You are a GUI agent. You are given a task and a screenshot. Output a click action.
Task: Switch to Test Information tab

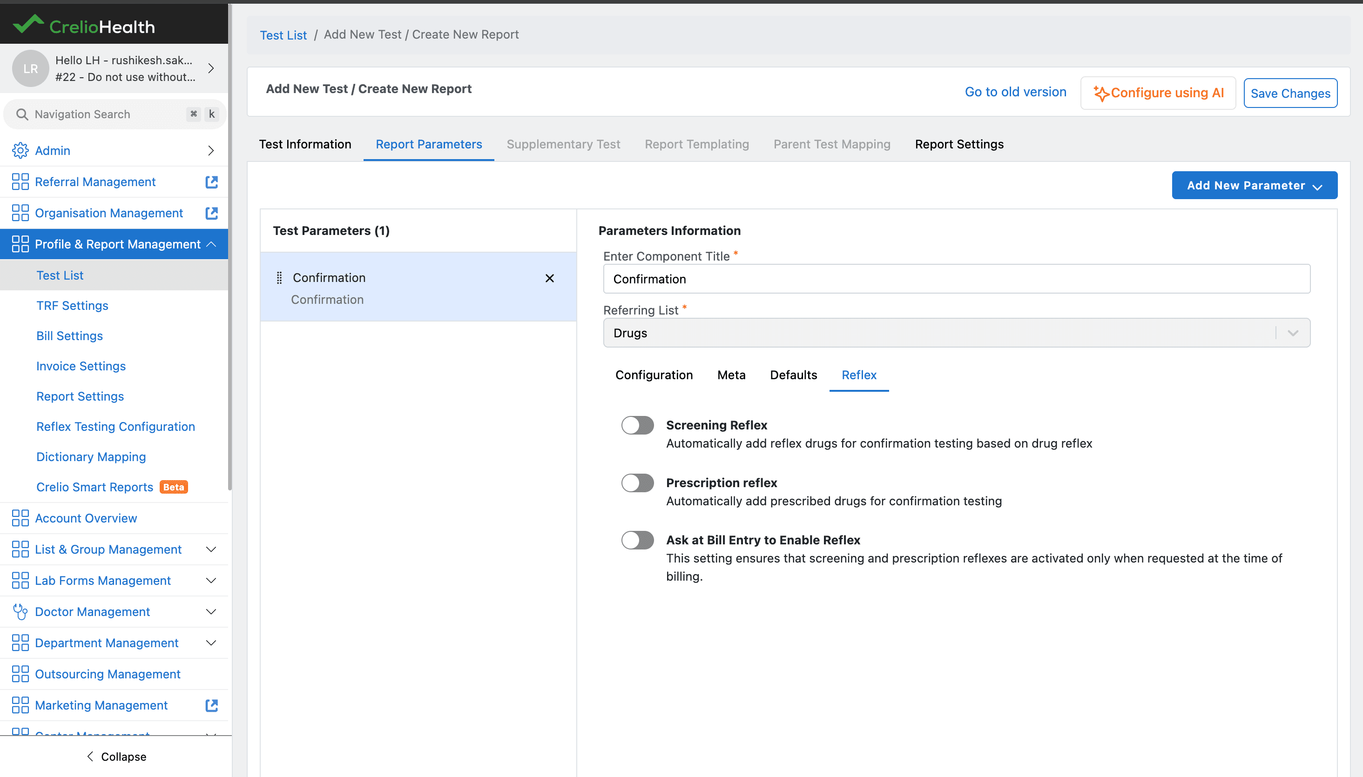[x=305, y=144]
